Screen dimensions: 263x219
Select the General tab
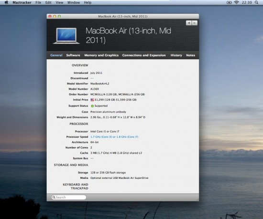(56, 55)
